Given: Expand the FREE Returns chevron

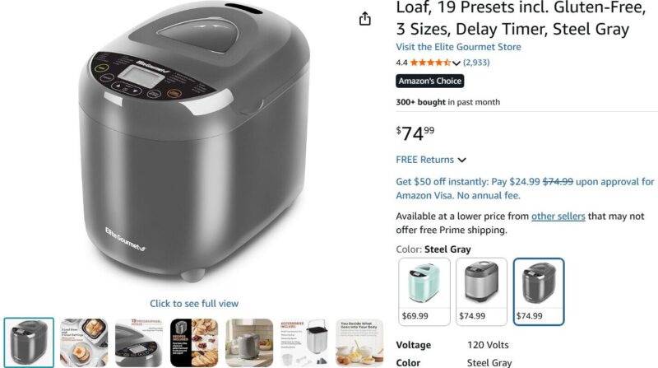Looking at the screenshot, I should 462,160.
